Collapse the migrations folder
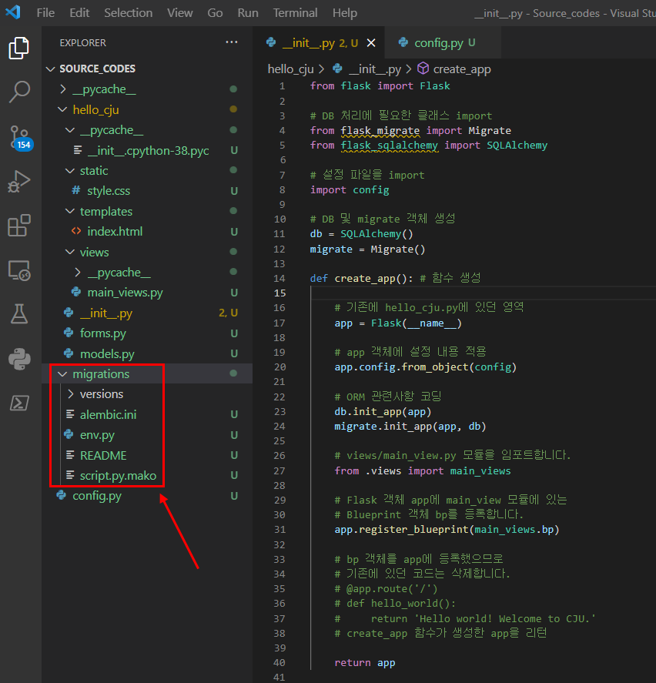 62,373
